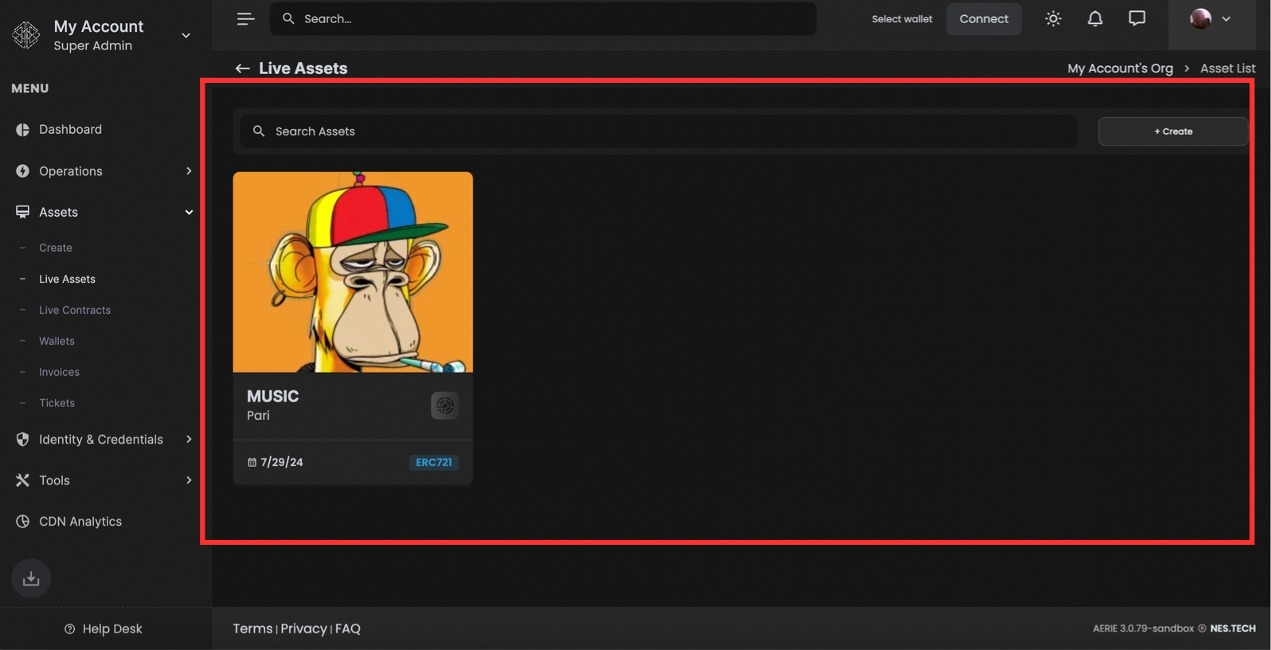Image resolution: width=1271 pixels, height=650 pixels.
Task: Select Live Contracts in Assets submenu
Action: coord(75,310)
